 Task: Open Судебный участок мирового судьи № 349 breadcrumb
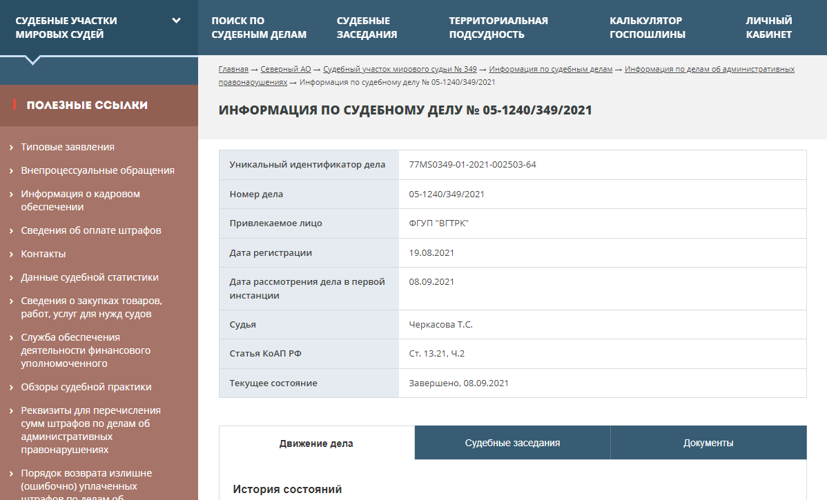pos(400,69)
